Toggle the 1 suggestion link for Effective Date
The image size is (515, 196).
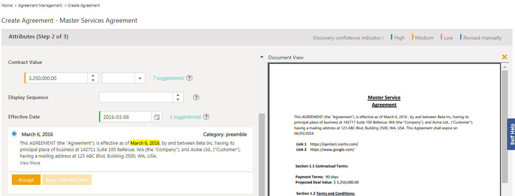coord(185,117)
